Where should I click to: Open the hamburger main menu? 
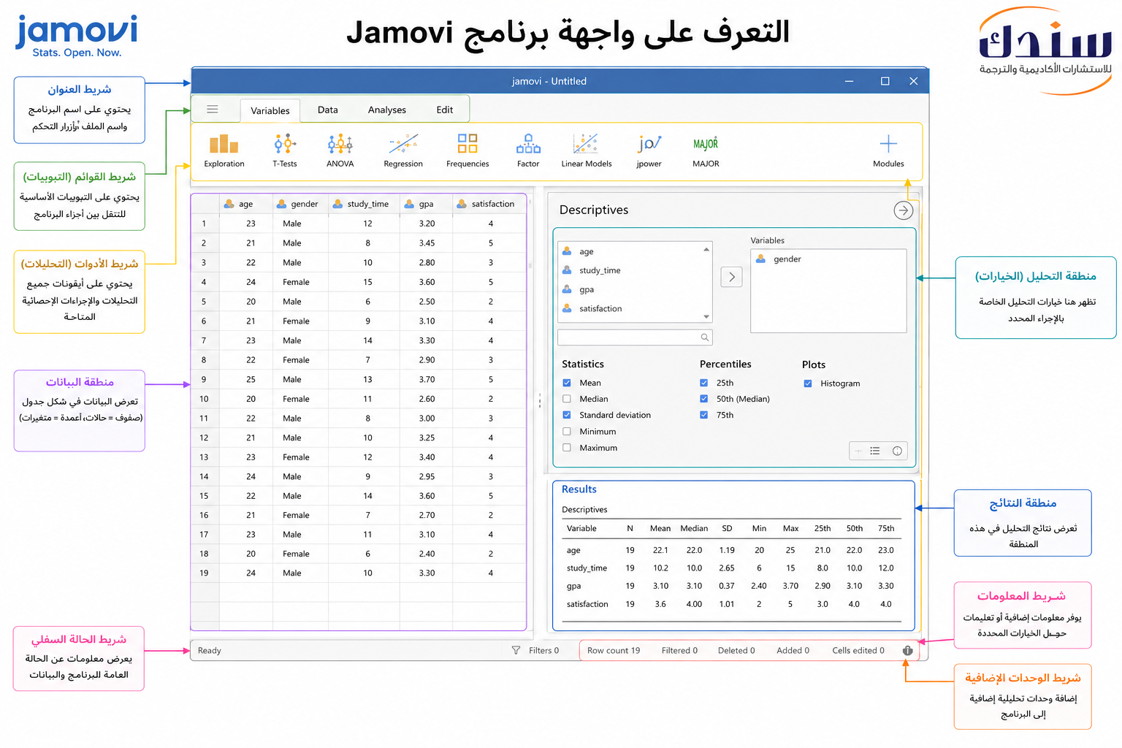[x=213, y=110]
